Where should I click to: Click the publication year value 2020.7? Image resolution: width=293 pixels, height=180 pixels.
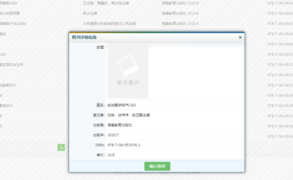[x=113, y=135]
